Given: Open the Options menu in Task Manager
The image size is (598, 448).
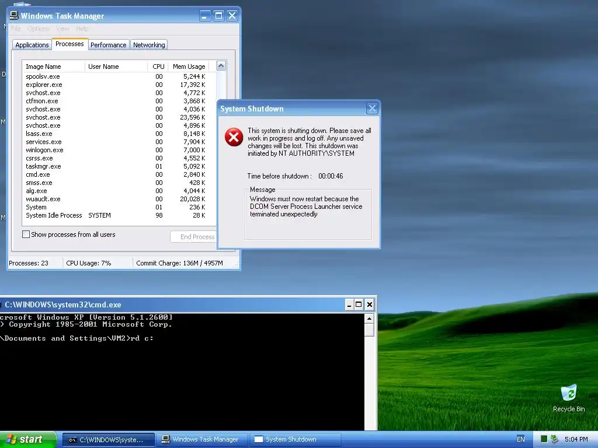Looking at the screenshot, I should click(38, 29).
